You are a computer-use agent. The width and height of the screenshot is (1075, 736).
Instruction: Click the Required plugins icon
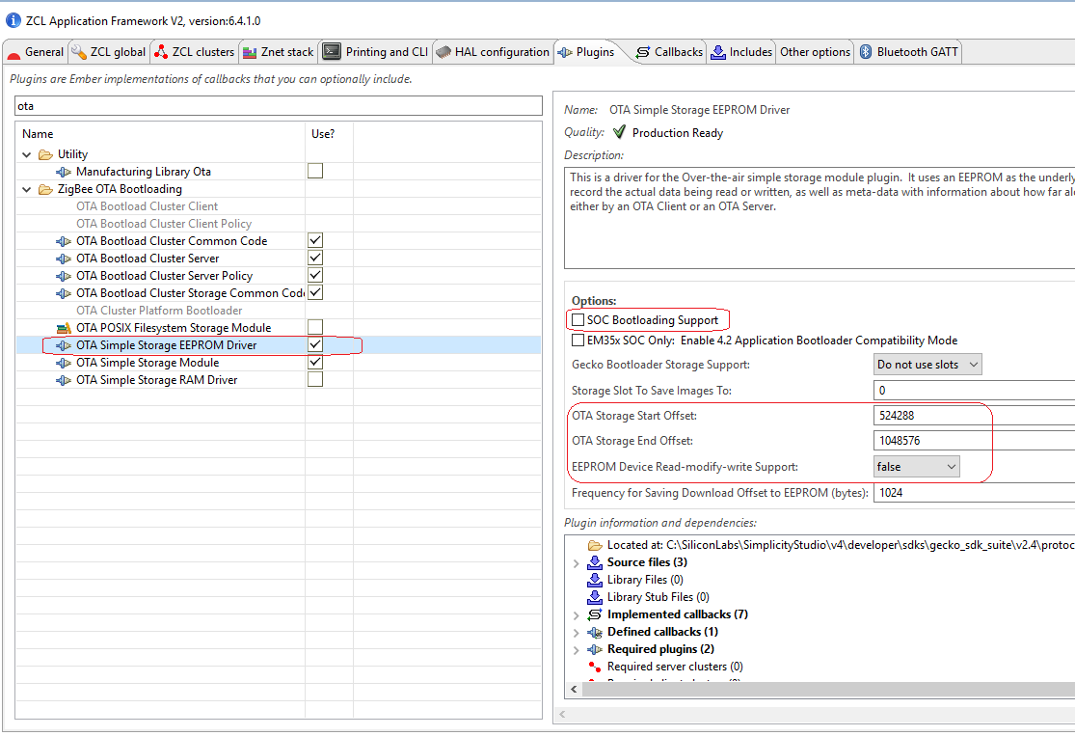pos(595,649)
